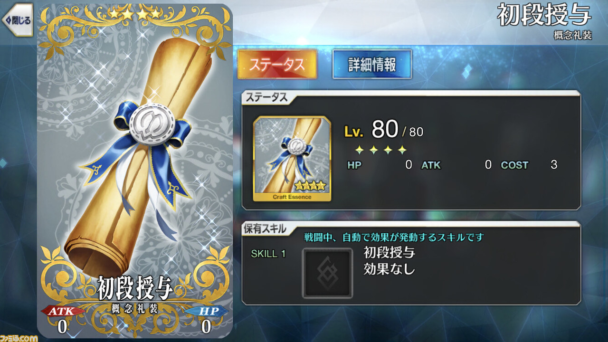
Task: Tap the 閉じる close button
Action: tap(17, 19)
